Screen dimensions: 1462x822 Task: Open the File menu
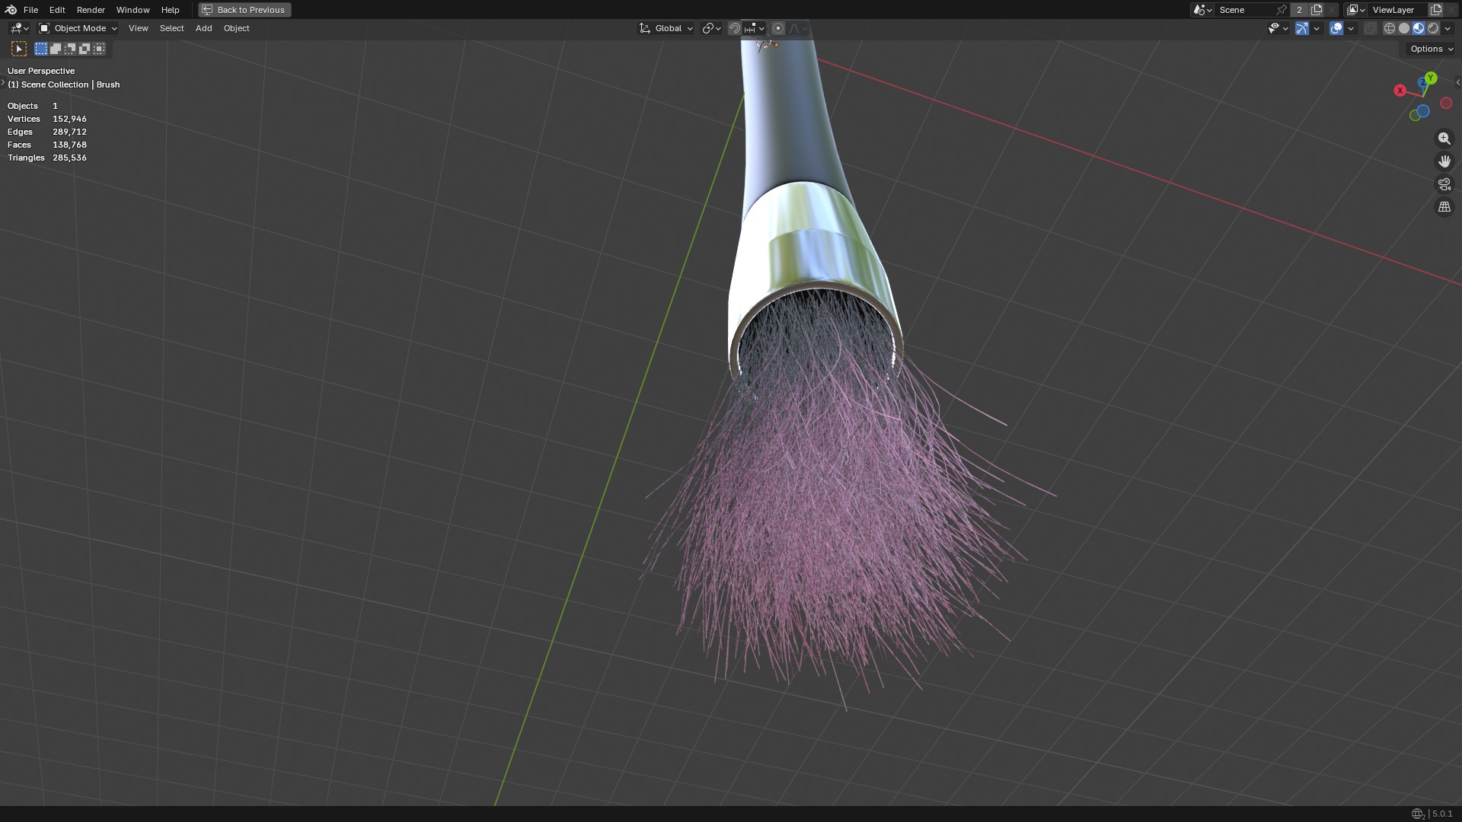coord(30,10)
